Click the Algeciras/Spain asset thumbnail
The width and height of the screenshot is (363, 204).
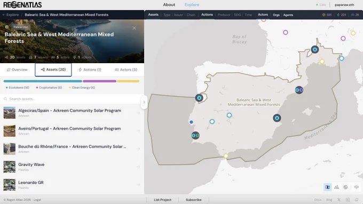click(x=10, y=113)
